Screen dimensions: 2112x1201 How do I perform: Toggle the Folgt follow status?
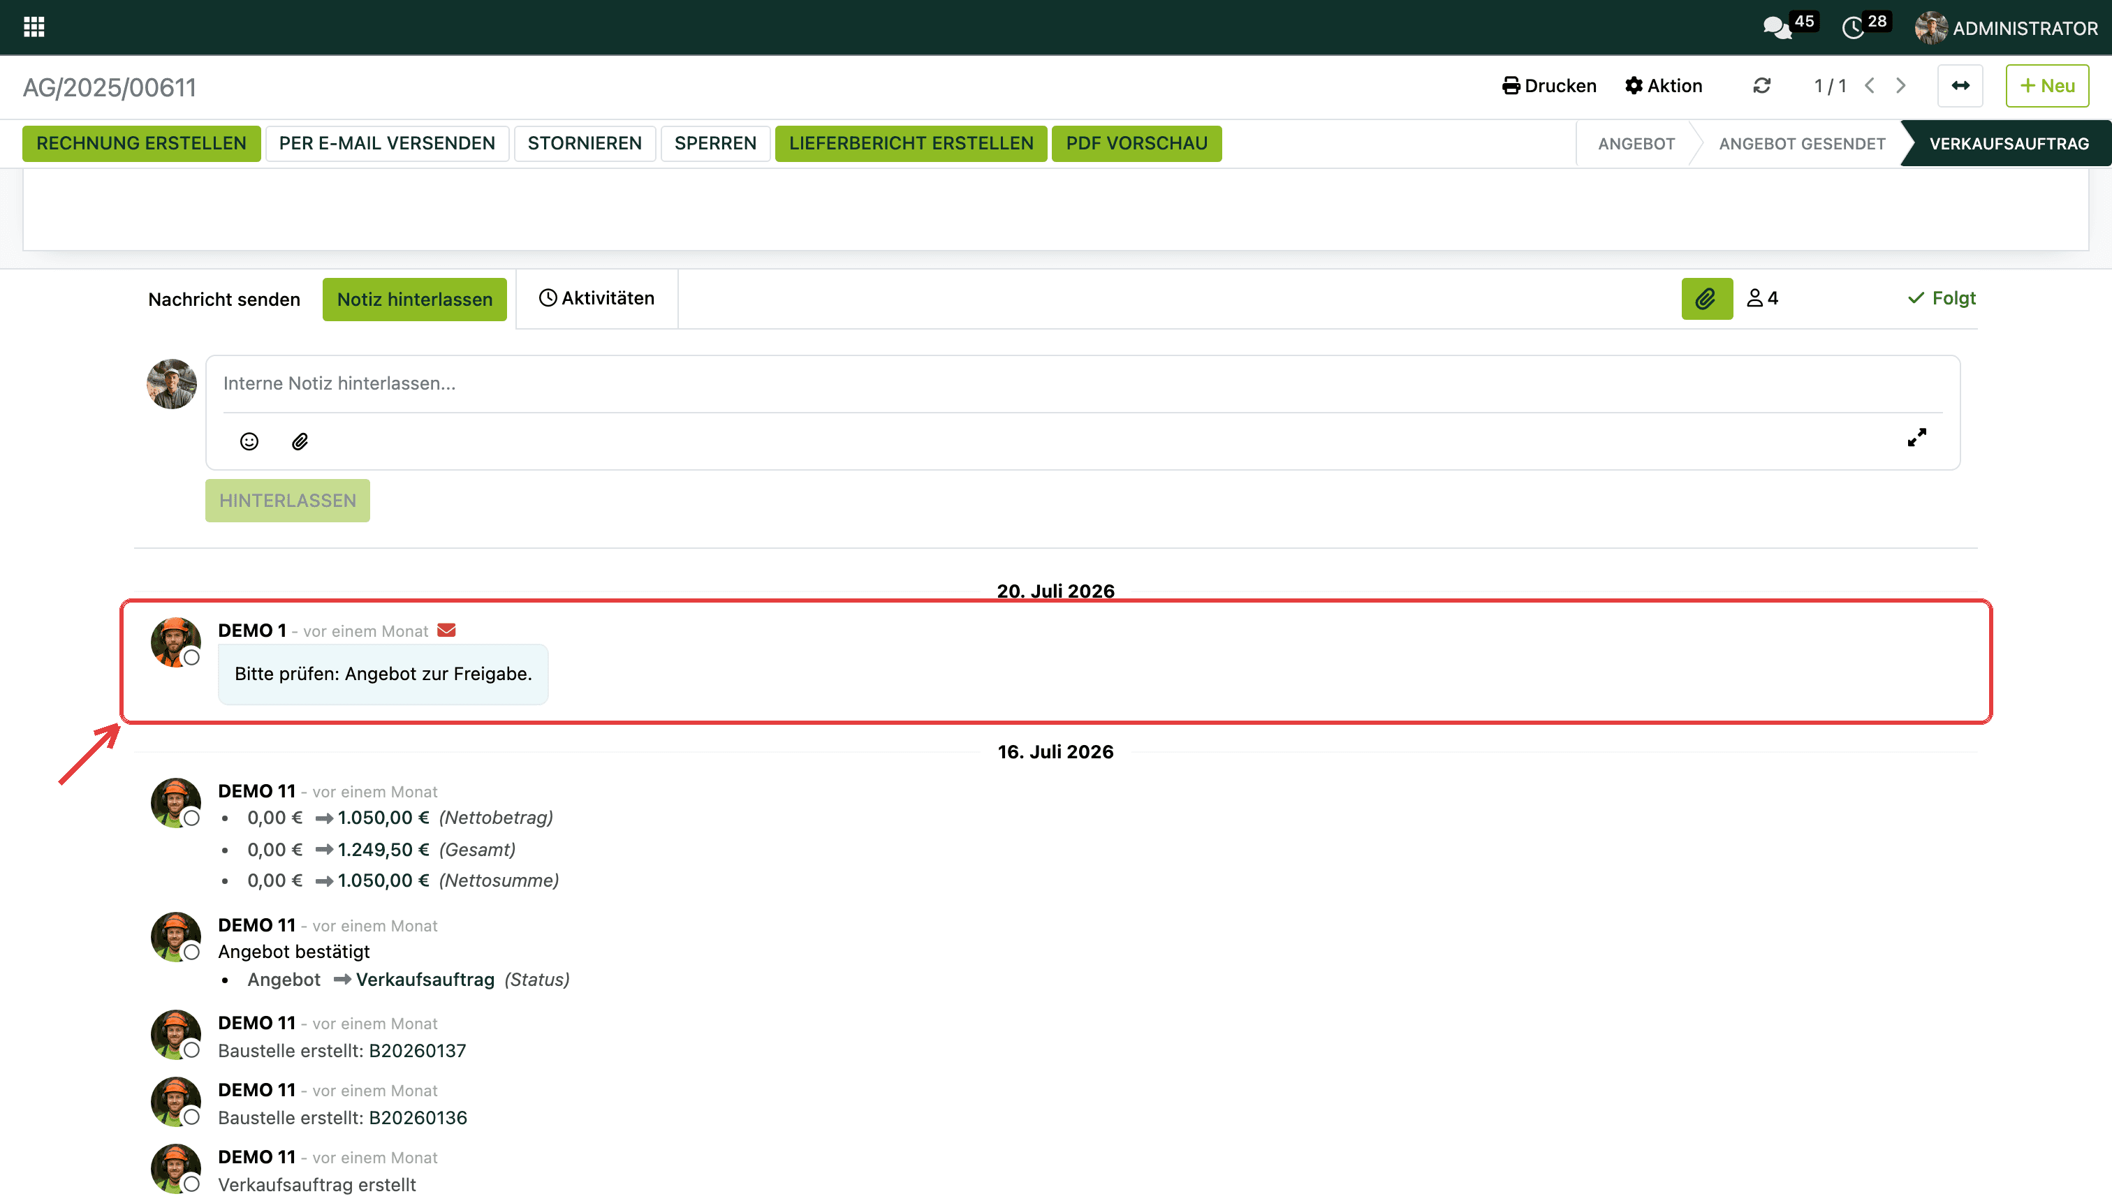[x=1941, y=299]
